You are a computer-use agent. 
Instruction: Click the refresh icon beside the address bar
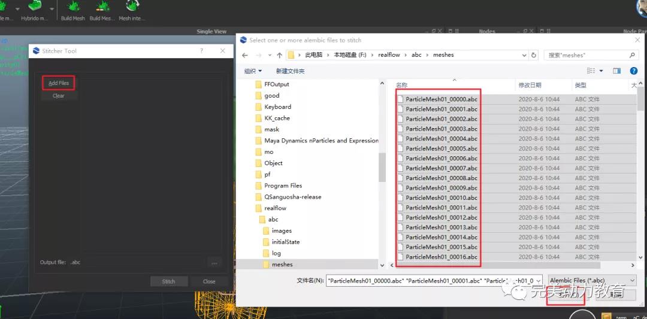[534, 55]
